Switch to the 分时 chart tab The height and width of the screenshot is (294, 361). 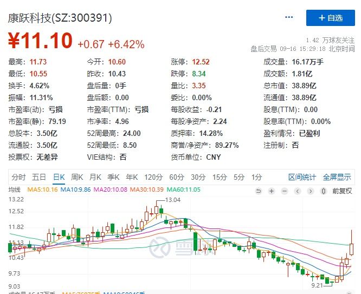(18, 177)
